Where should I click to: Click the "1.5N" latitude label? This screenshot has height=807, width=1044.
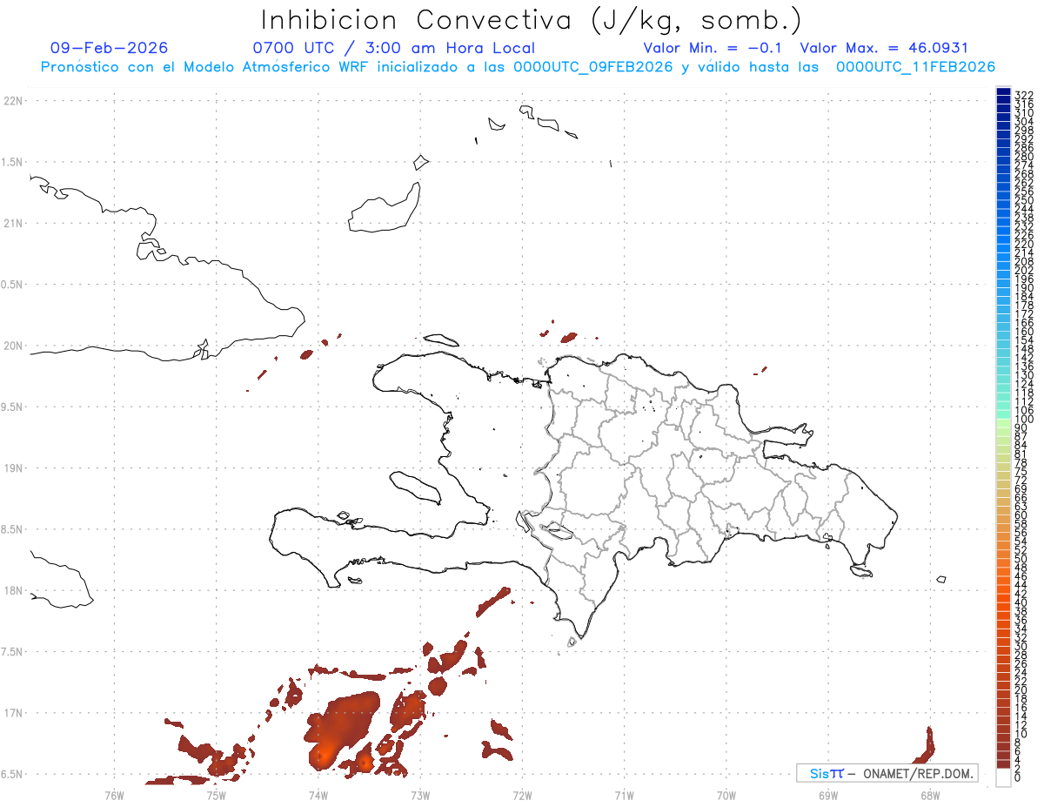[11, 162]
